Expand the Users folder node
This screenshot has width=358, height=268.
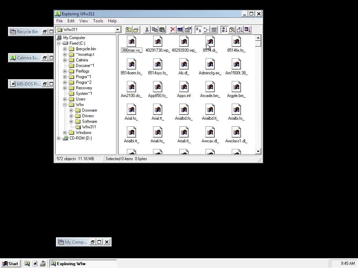click(65, 99)
